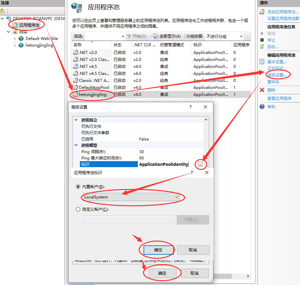Click the red delete X icon

[262, 90]
